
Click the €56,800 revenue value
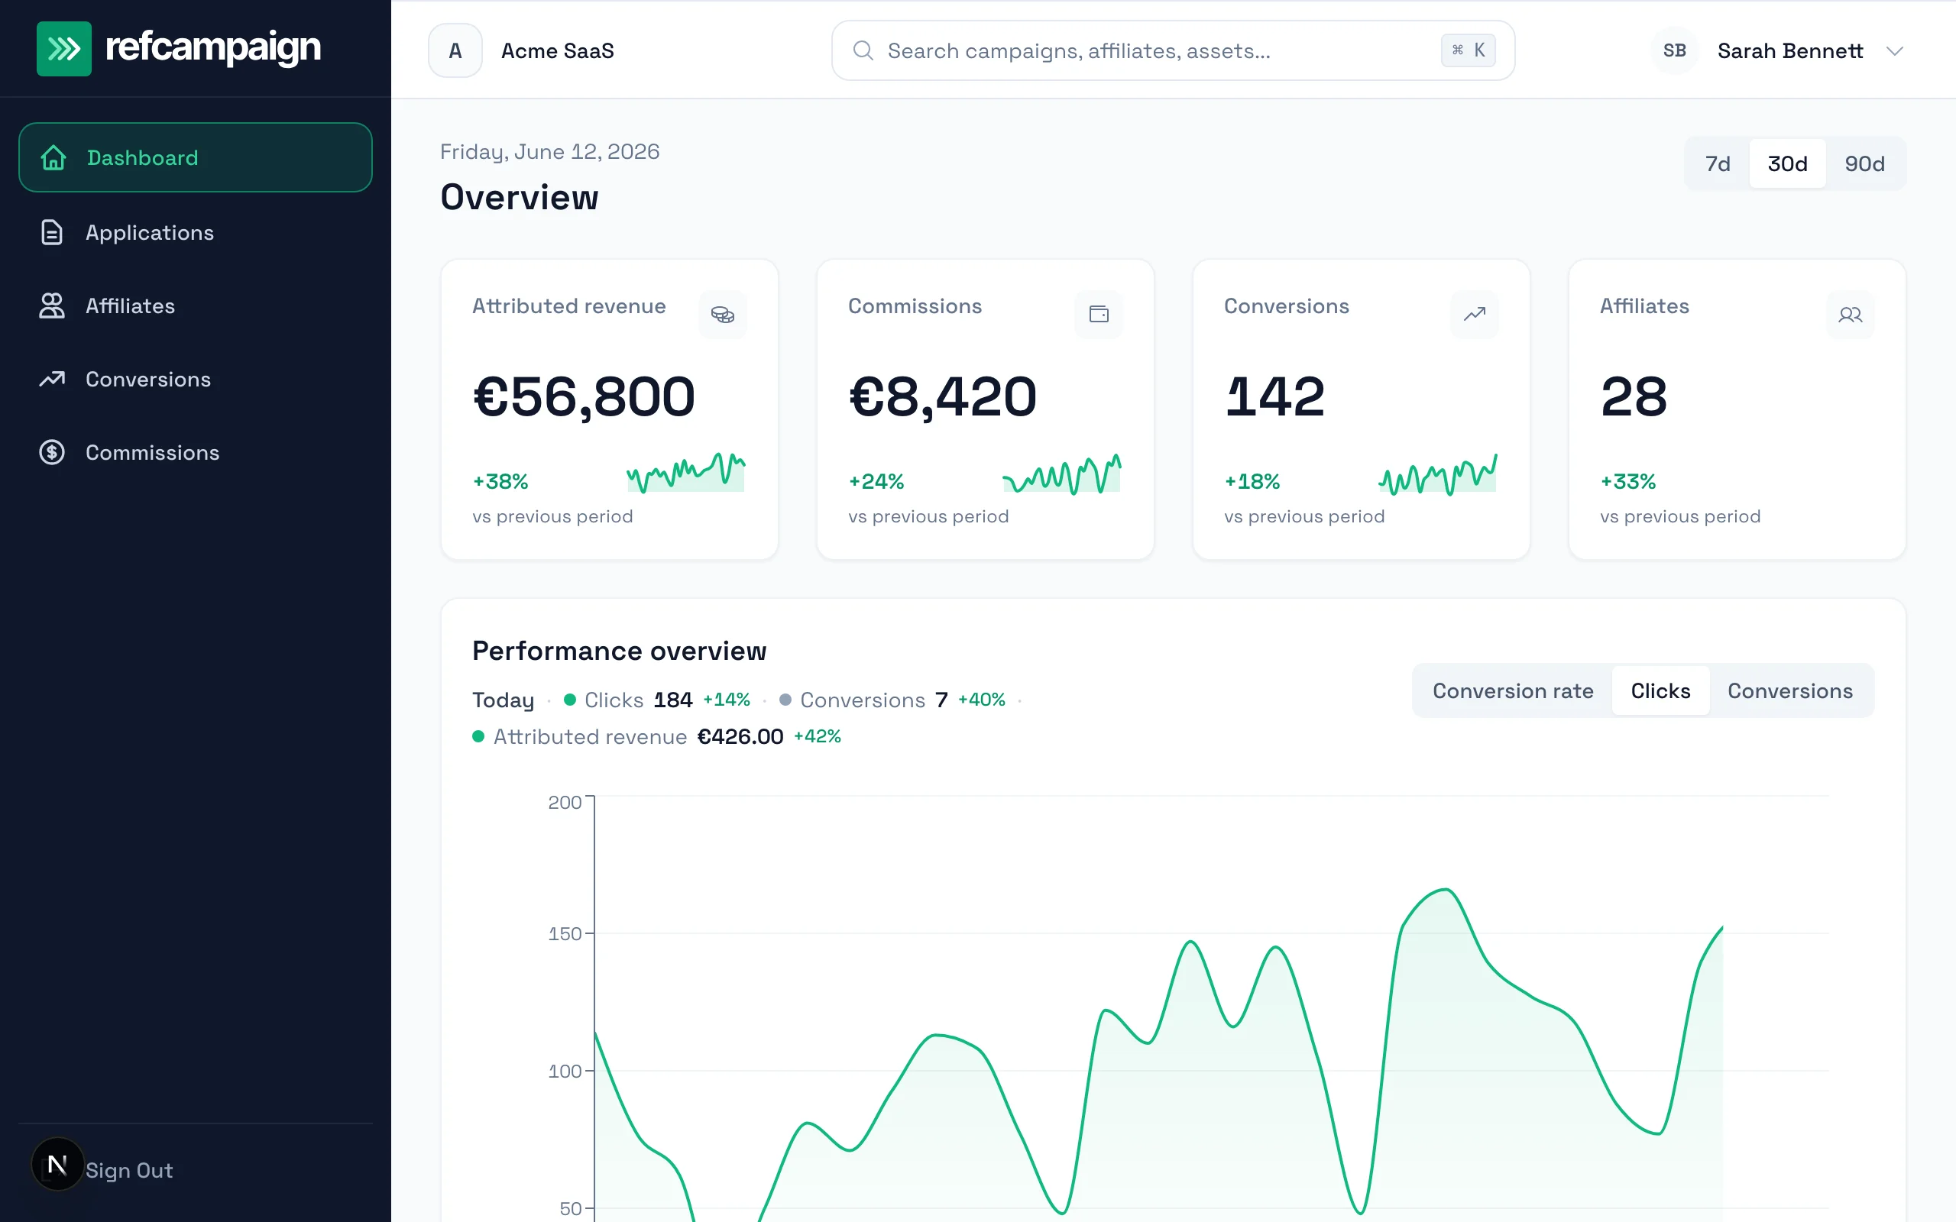pos(584,397)
